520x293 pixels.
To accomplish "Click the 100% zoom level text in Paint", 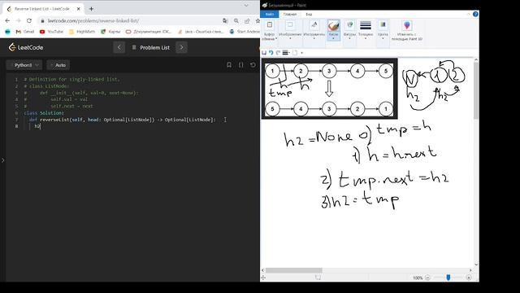I will 418,278.
